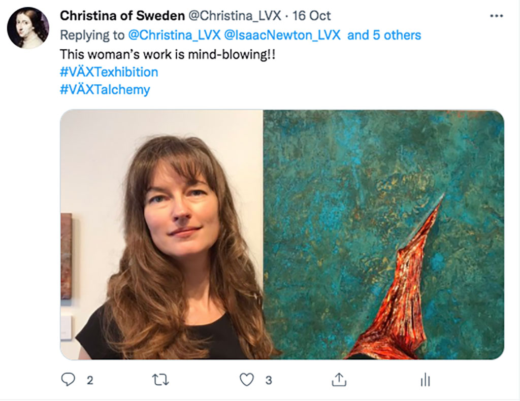
Task: Expand the "and 5 others" recipients
Action: (x=384, y=35)
